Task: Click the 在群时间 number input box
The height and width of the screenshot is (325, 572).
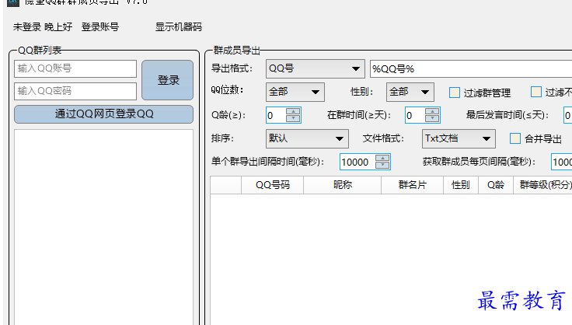Action: coord(415,115)
